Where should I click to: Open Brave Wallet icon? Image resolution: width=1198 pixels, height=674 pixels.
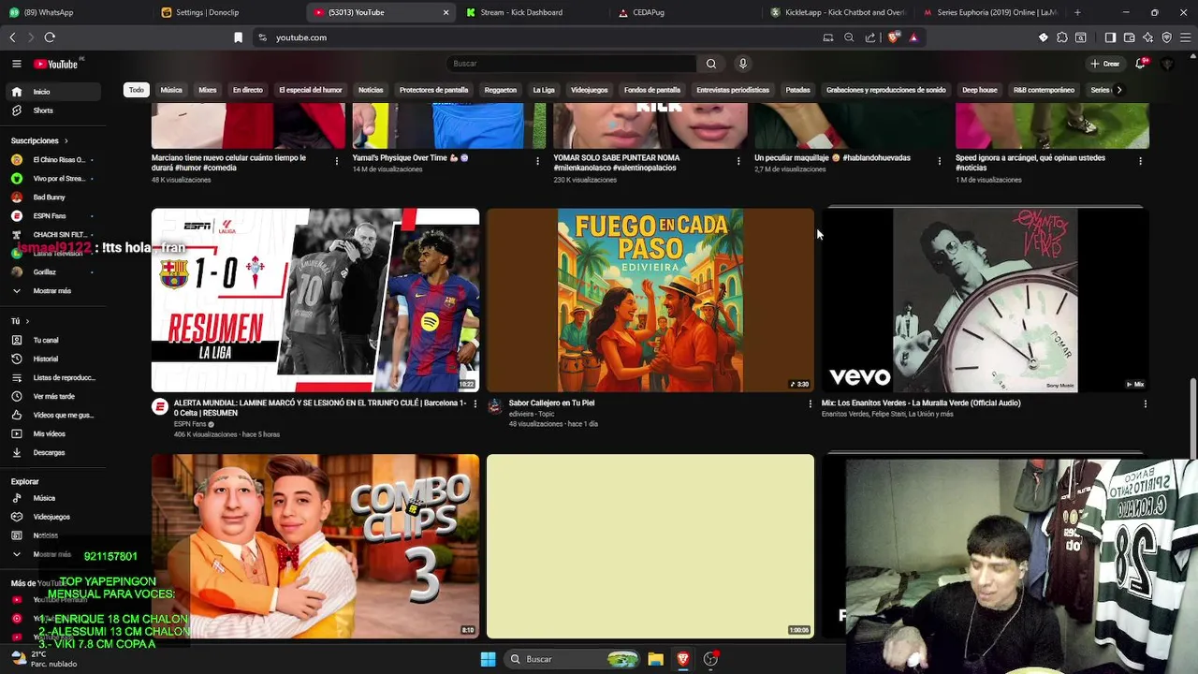tap(1130, 37)
